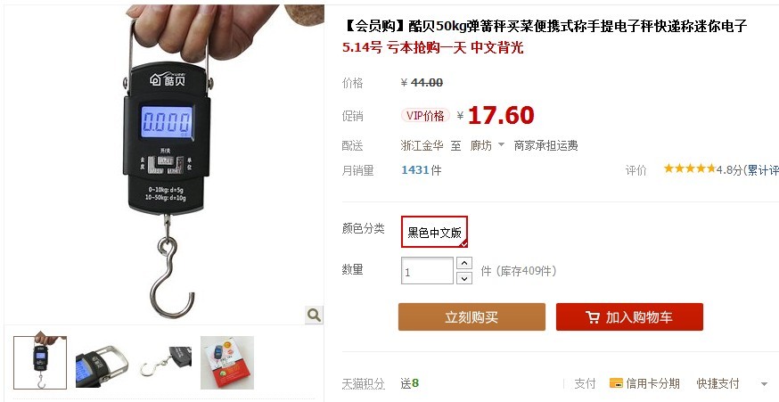
Task: Select the third thumbnail showing the hook
Action: pyautogui.click(x=165, y=363)
